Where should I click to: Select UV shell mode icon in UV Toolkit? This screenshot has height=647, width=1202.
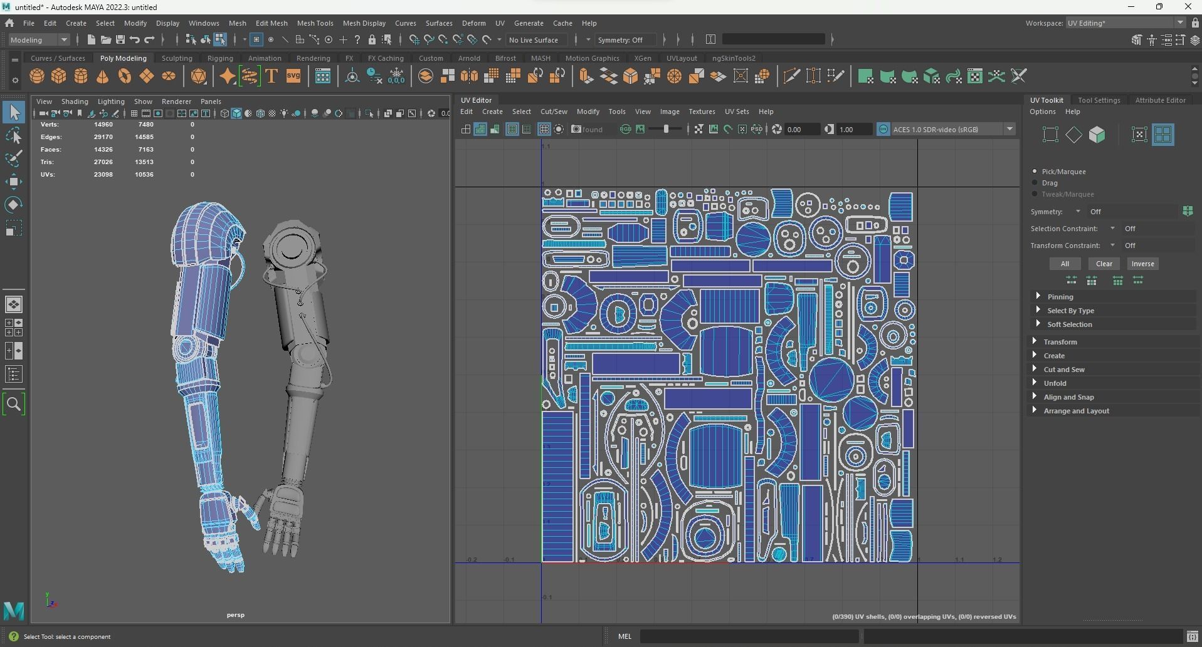1163,135
